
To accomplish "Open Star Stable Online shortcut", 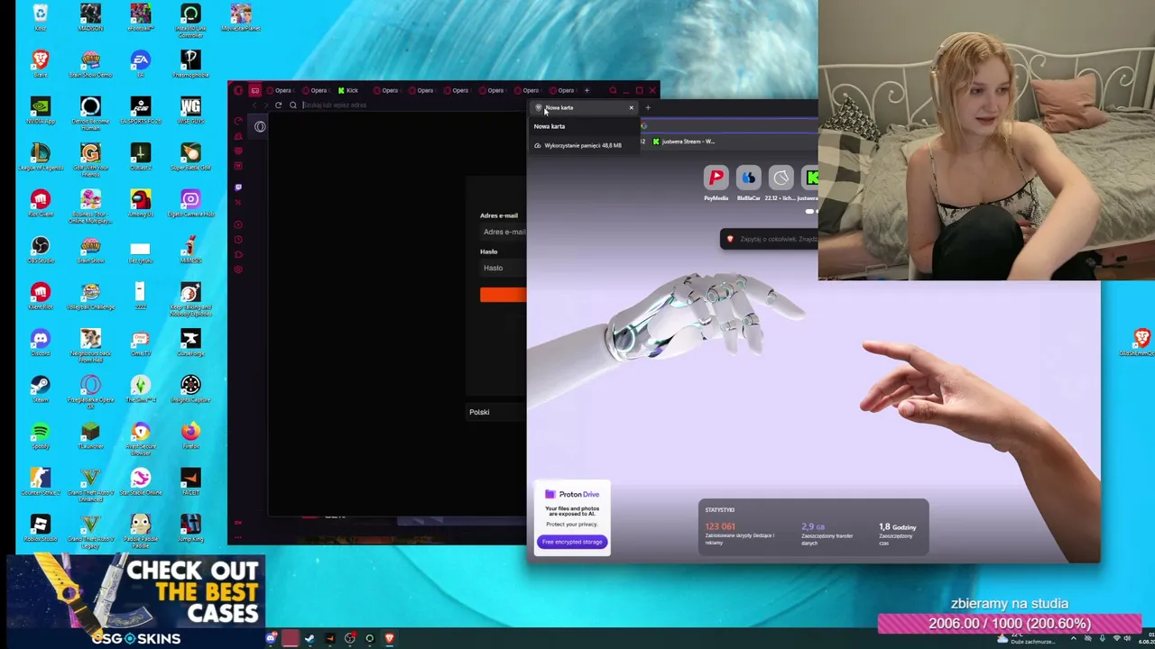I will [140, 482].
